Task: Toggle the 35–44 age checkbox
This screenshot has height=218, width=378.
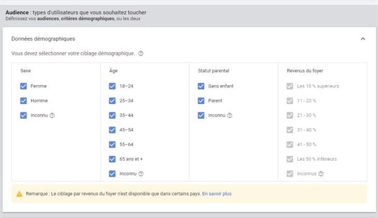Action: [x=112, y=115]
